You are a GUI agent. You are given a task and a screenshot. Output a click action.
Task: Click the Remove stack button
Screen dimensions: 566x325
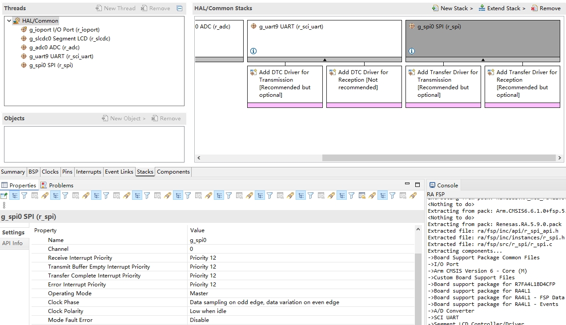(546, 8)
